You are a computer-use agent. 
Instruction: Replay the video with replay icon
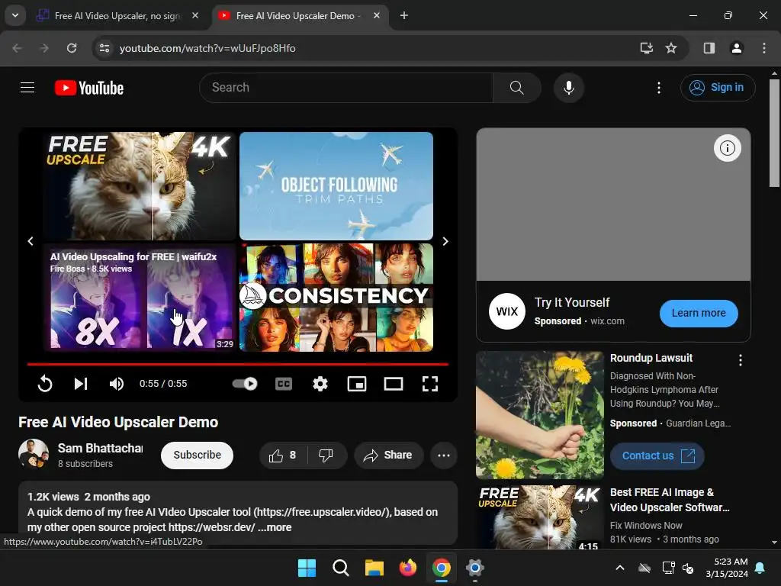(45, 384)
